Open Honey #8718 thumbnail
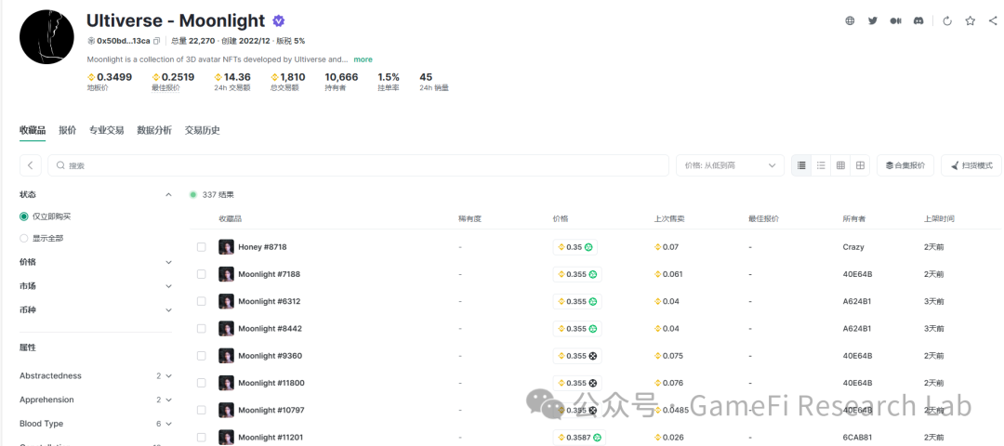This screenshot has width=1004, height=446. tap(226, 247)
